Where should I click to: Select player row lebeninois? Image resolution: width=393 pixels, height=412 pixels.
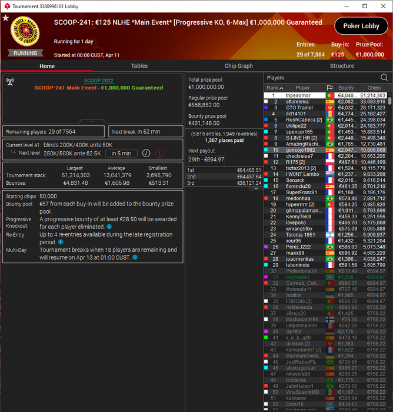coord(325,265)
